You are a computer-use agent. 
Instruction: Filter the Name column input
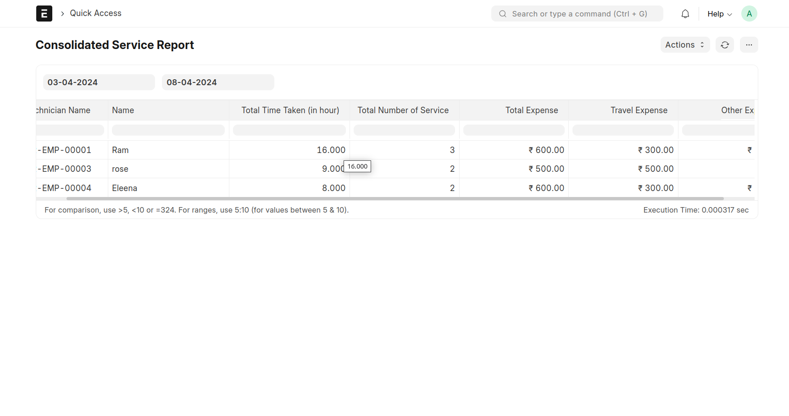168,130
